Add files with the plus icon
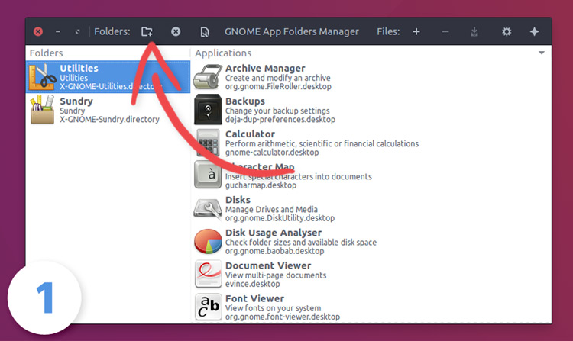This screenshot has width=573, height=341. 416,32
